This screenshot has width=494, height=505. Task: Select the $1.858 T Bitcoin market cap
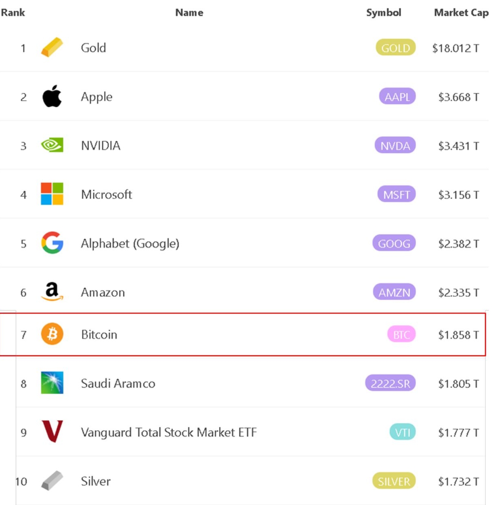[458, 335]
